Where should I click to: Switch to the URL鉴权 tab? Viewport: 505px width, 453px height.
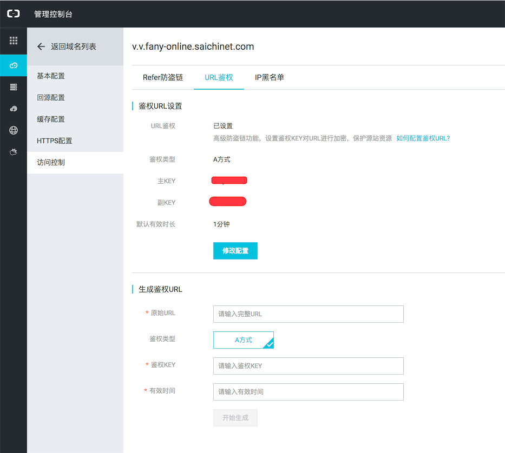click(x=219, y=77)
